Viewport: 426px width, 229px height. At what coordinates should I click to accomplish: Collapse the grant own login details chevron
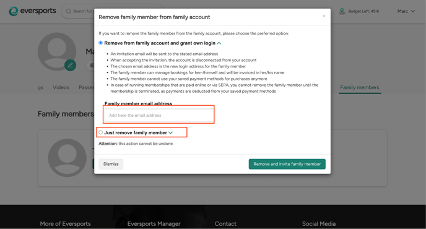[219, 43]
